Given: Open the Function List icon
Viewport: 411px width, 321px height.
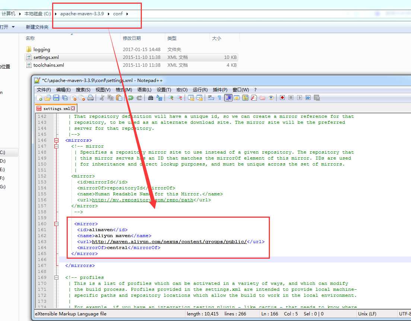Looking at the screenshot, I should [254, 98].
